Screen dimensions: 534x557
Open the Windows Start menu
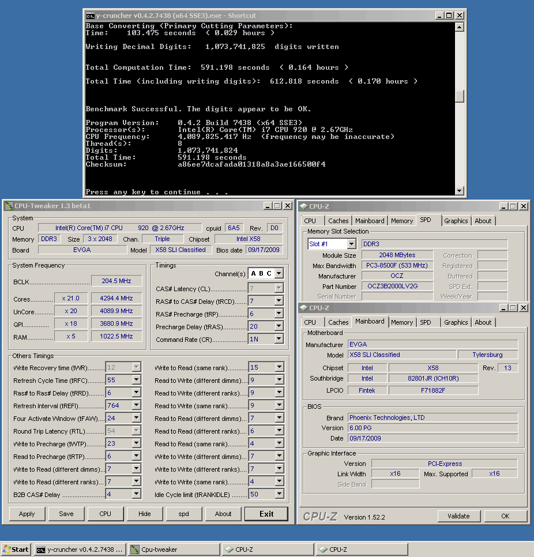coord(16,550)
